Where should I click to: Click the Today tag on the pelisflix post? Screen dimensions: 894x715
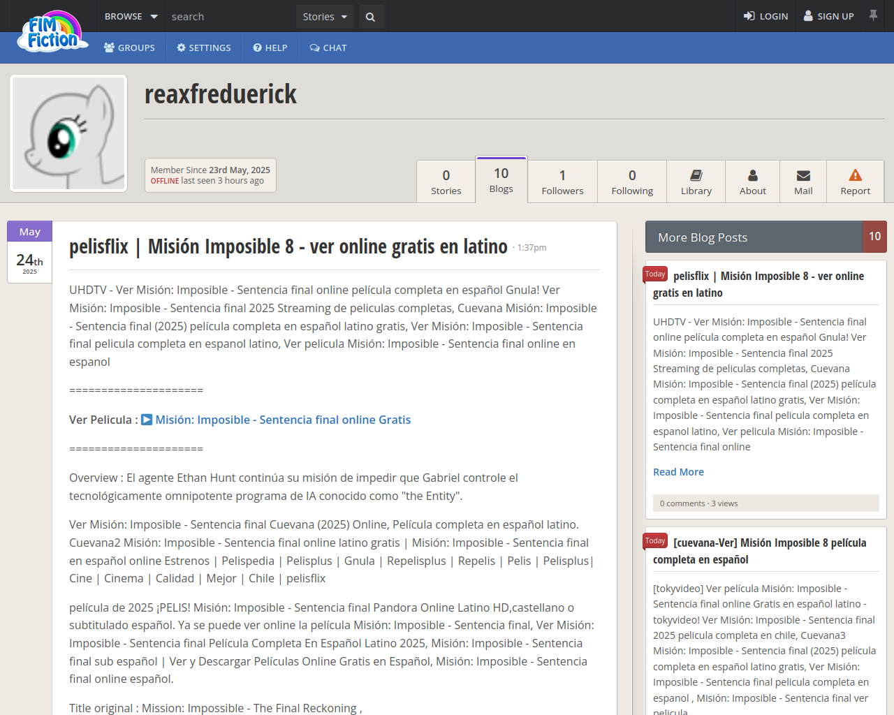pos(655,274)
